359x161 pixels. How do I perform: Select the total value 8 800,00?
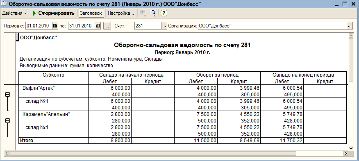[120, 141]
